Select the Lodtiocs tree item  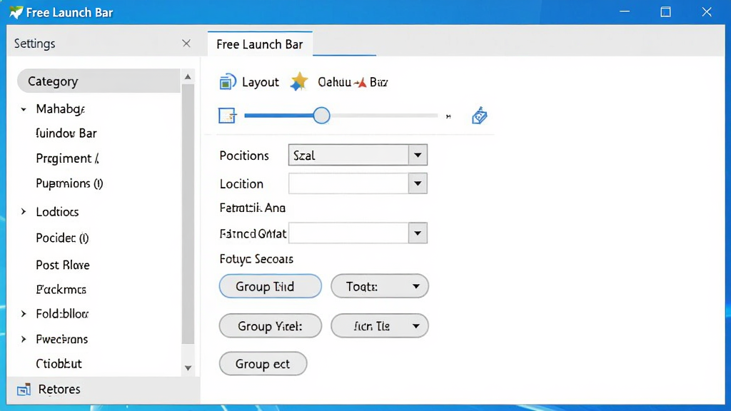(57, 211)
